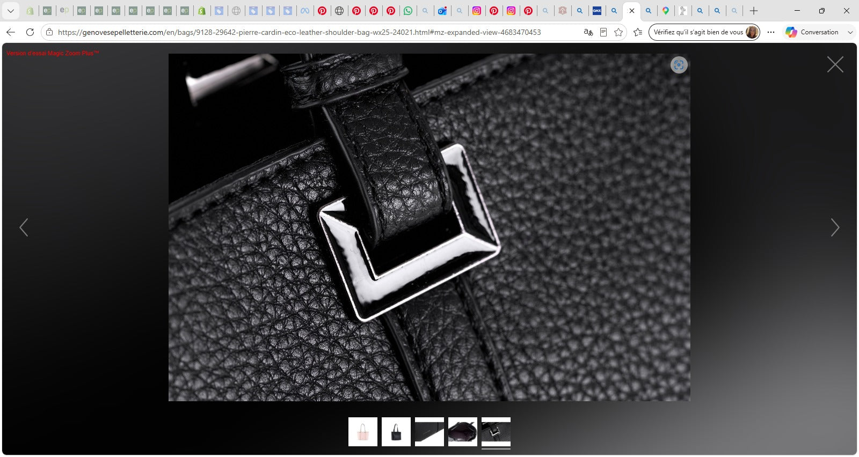Viewport: 859px width, 457px height.
Task: Click the enlarged buckle product image
Action: [x=429, y=227]
